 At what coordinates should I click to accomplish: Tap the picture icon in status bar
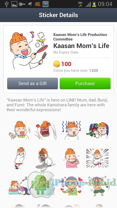[x=14, y=4]
